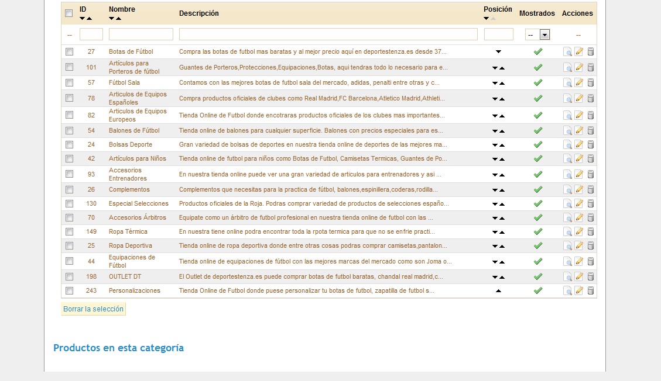The image size is (661, 381).
Task: Click the Artículos para Porteros de fútbol name
Action: pyautogui.click(x=134, y=67)
